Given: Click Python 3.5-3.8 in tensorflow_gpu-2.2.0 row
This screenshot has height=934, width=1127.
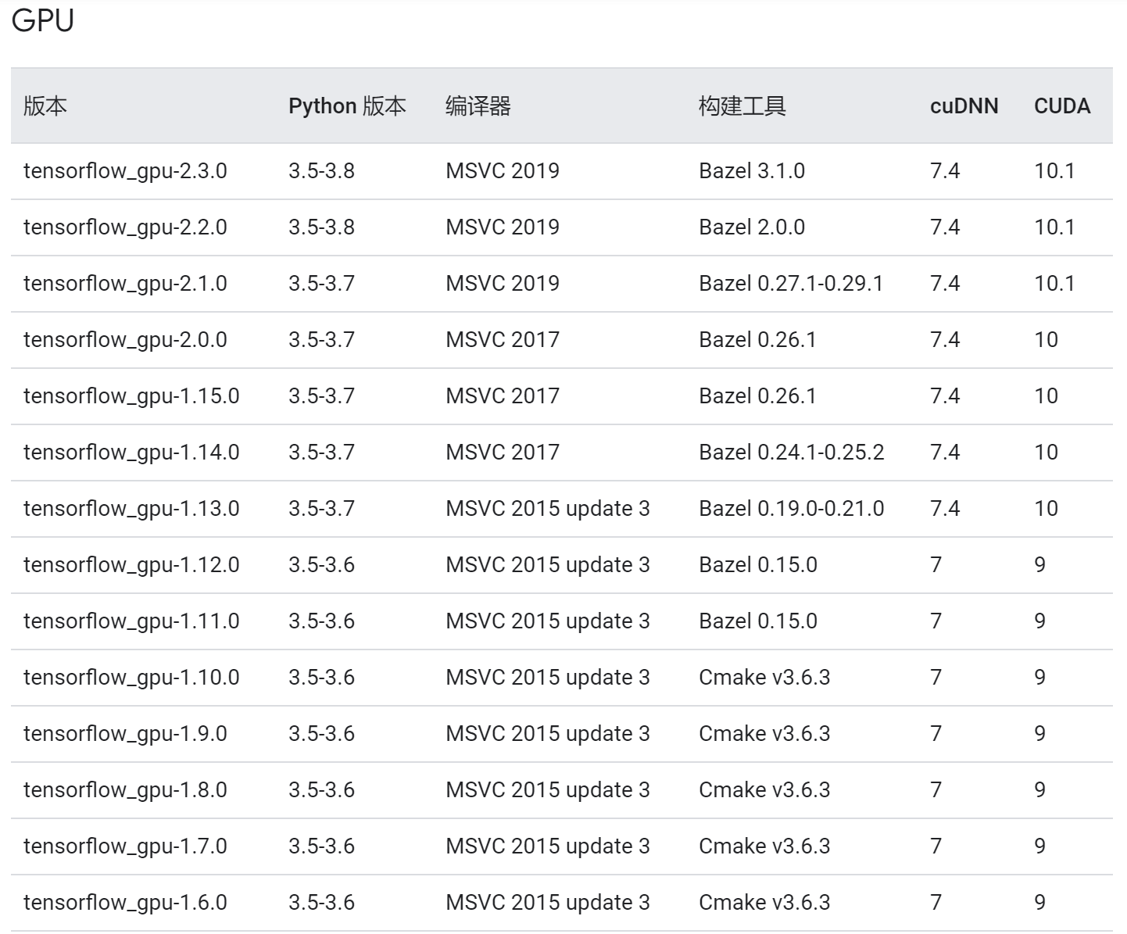Looking at the screenshot, I should click(x=321, y=227).
